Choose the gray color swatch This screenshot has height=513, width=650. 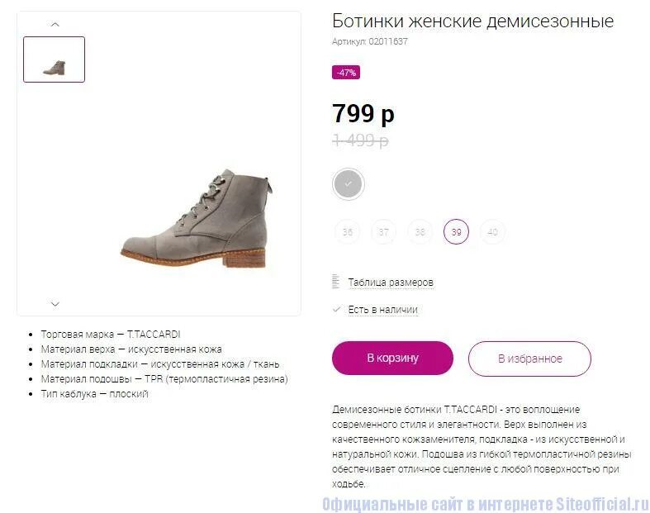tap(349, 183)
